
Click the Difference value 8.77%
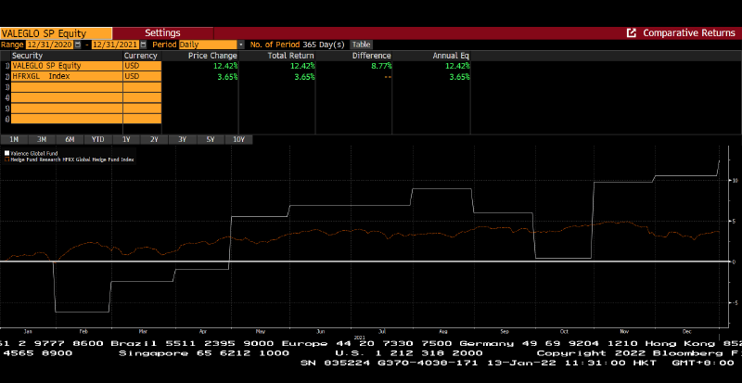pos(380,66)
